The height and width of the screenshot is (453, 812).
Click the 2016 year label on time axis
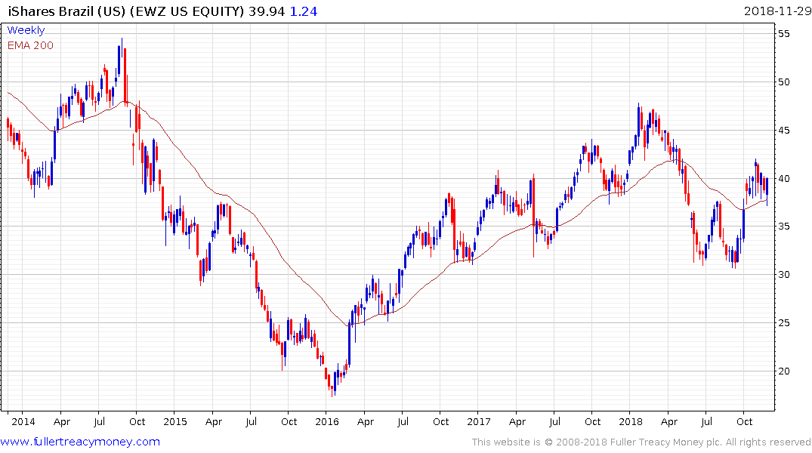point(327,421)
